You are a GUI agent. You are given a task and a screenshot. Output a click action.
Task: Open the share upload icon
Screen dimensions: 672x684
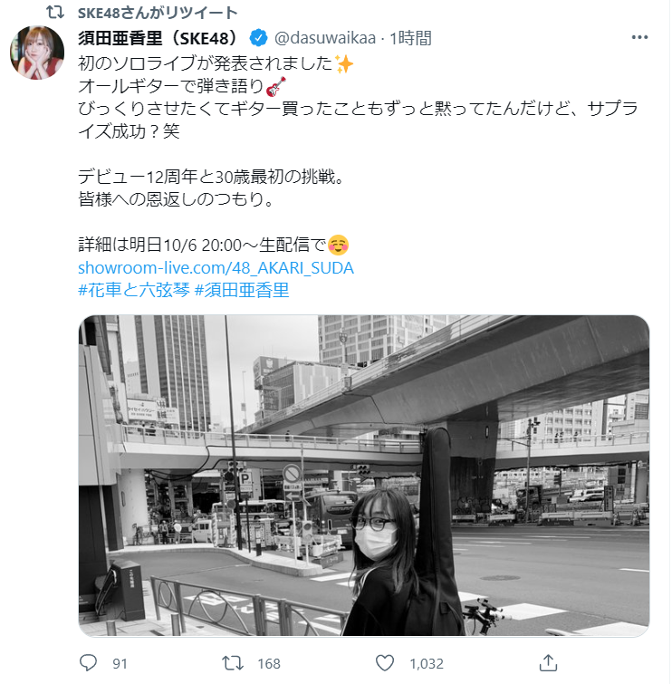(x=548, y=663)
